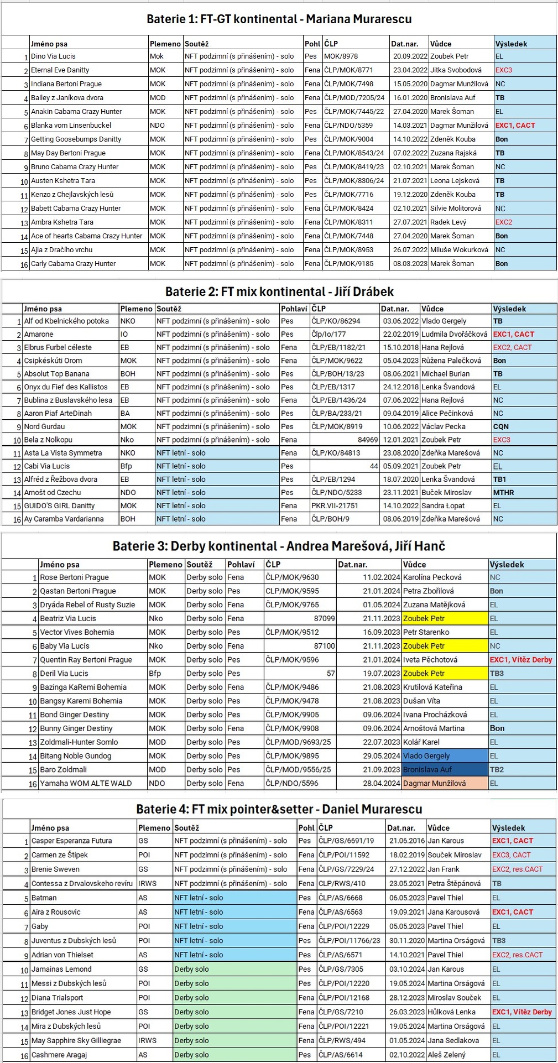Click the 'Elbrus Furbel céleste' cell
The width and height of the screenshot is (558, 1063).
[x=70, y=348]
